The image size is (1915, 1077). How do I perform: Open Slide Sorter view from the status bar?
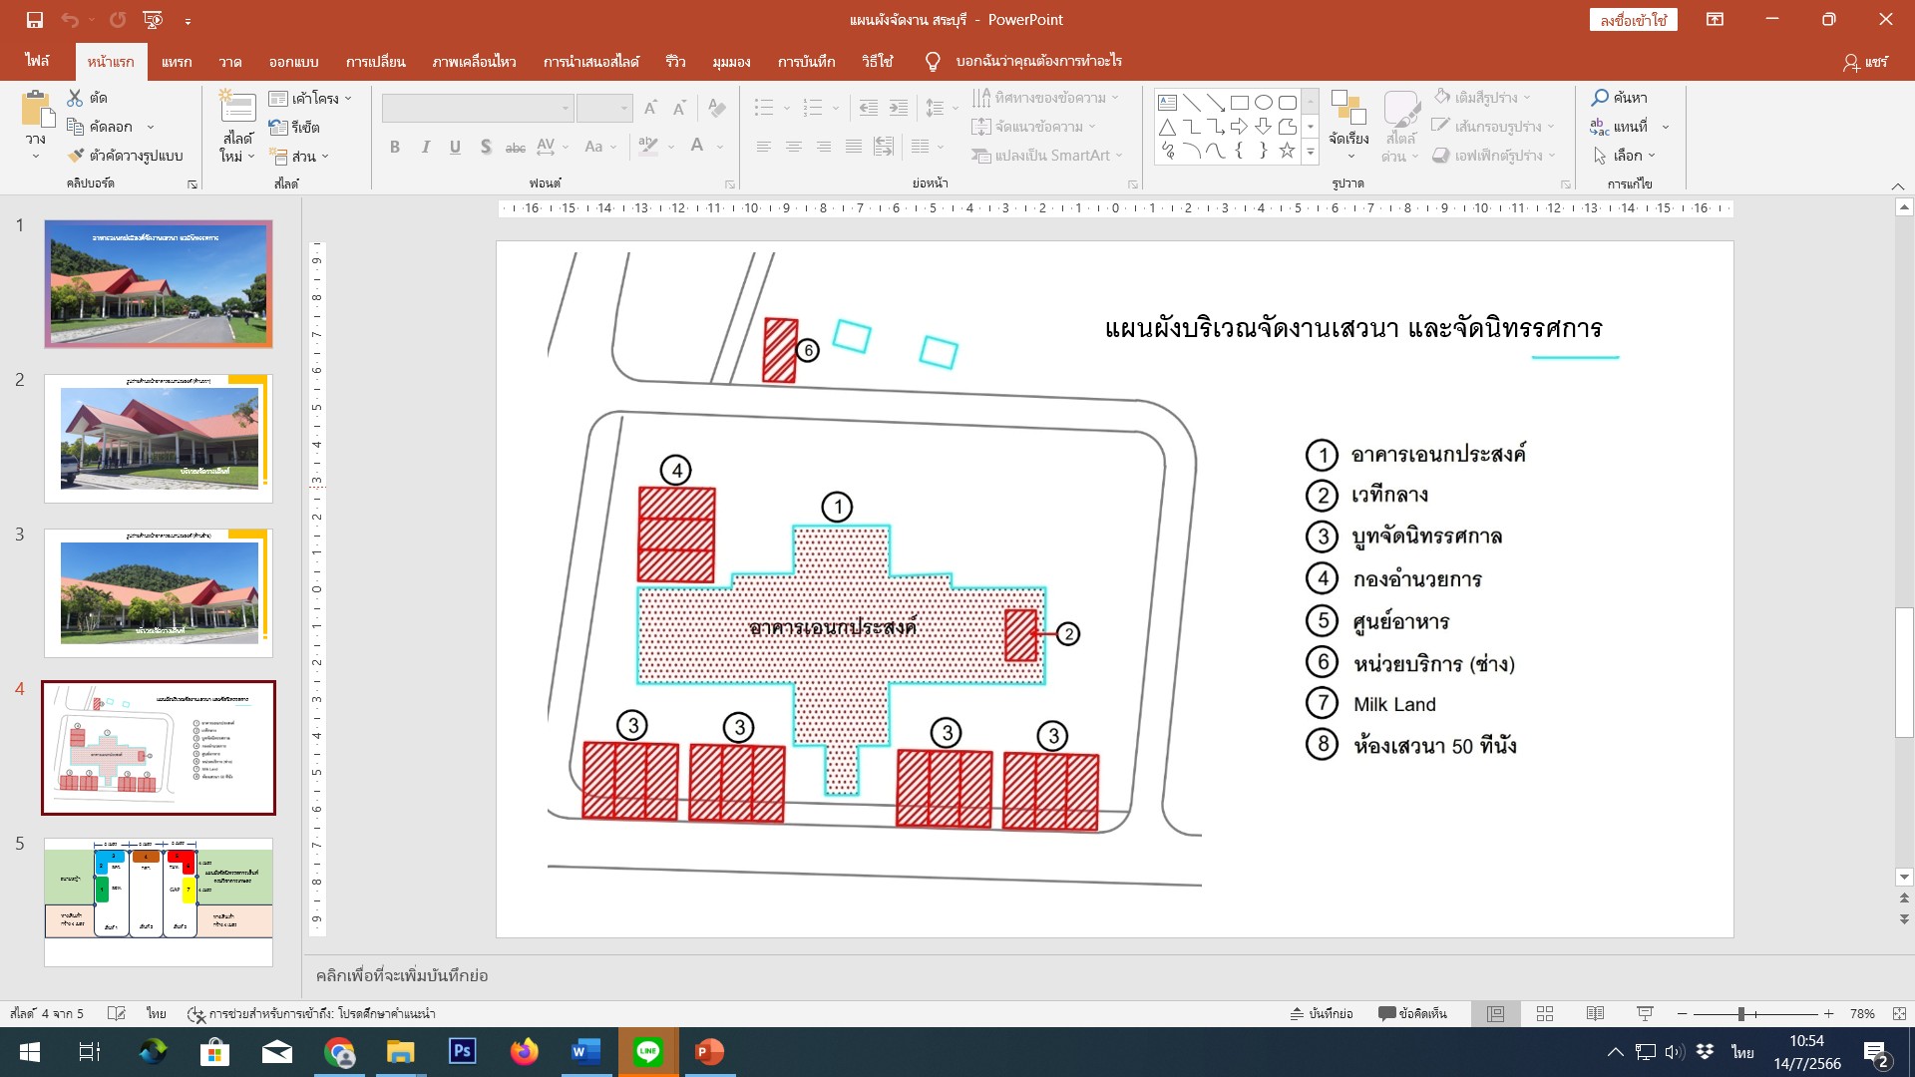1545,1014
